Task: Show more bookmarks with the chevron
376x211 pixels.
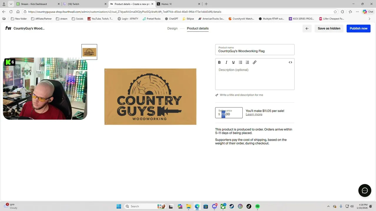Action: (370, 19)
